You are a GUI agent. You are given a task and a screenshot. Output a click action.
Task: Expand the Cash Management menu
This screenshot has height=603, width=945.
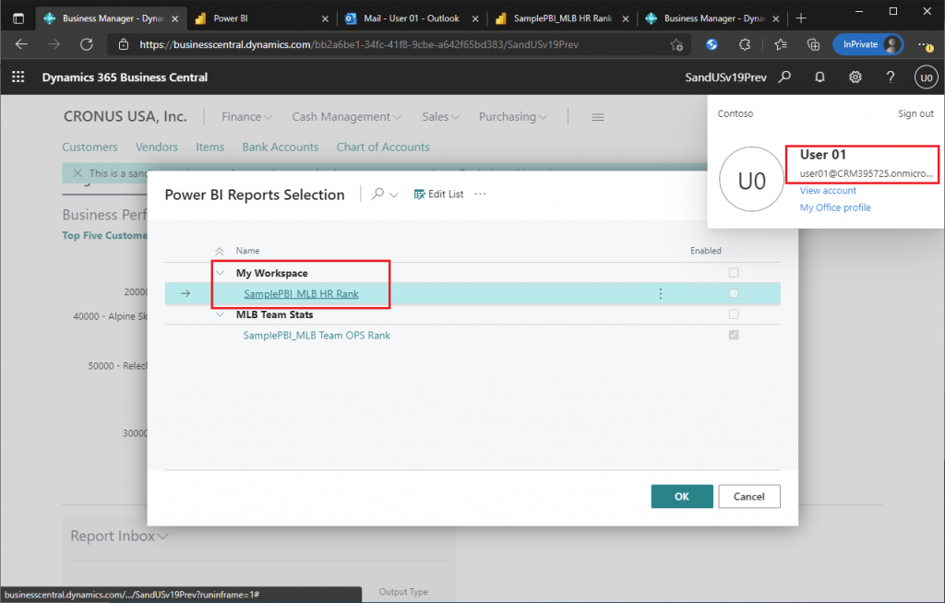click(347, 117)
